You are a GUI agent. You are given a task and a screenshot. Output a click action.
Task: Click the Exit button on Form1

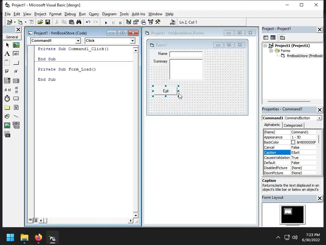click(166, 91)
